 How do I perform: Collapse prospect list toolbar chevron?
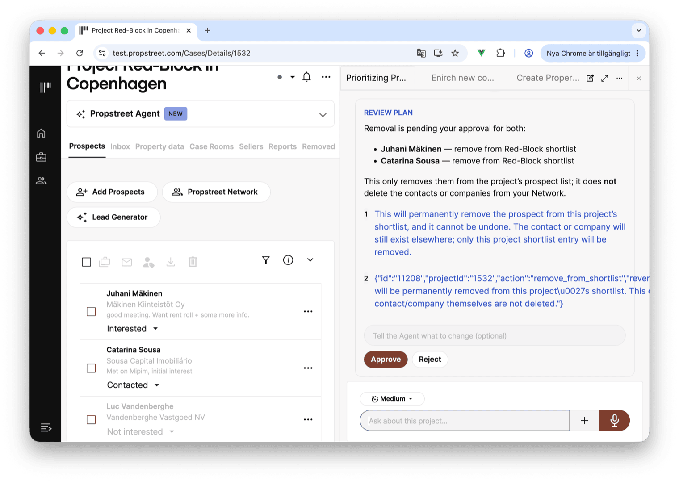click(310, 259)
